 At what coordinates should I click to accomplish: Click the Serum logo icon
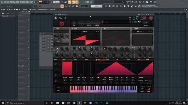[62, 24]
